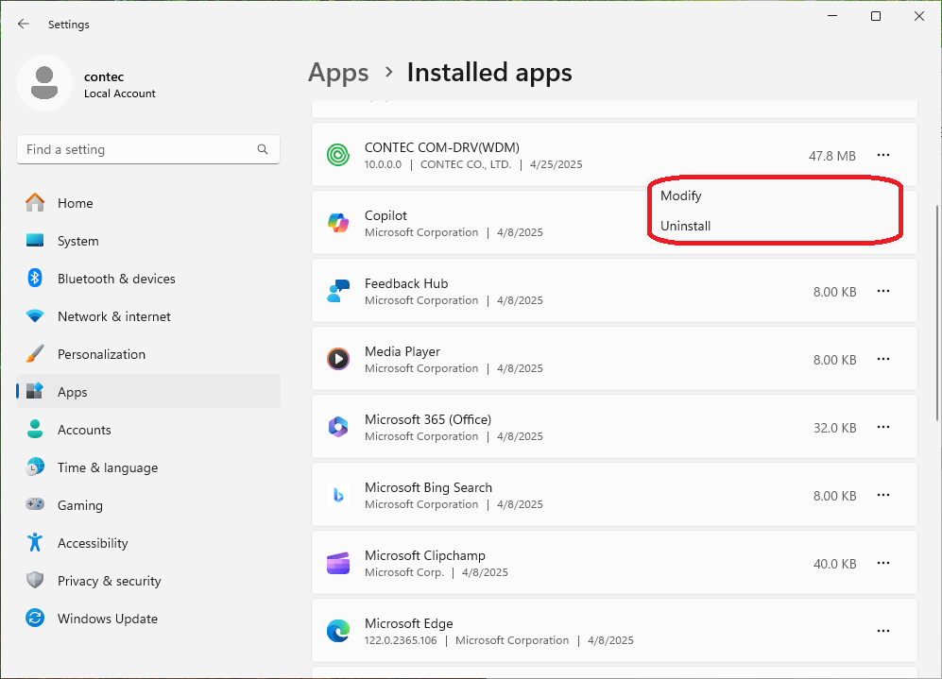This screenshot has width=942, height=679.
Task: Close the Settings window
Action: [x=919, y=16]
